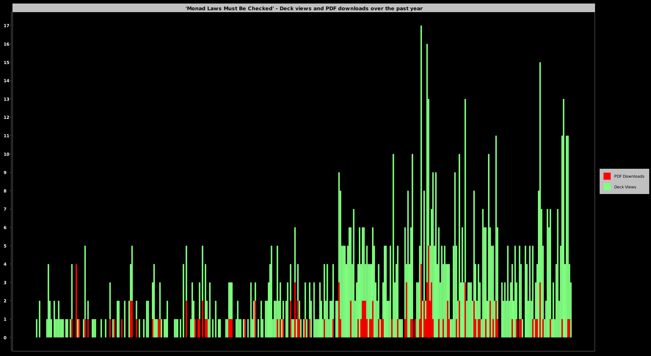Click the y-axis label 0
Screen dimensions: 651x356
(5, 337)
